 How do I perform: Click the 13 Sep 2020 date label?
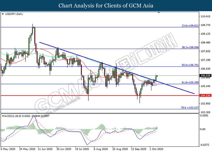click(139, 149)
